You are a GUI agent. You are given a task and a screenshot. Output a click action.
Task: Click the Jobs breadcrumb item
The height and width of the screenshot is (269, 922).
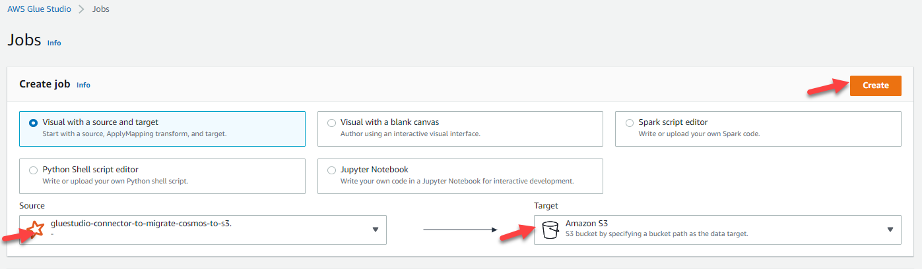[x=101, y=9]
